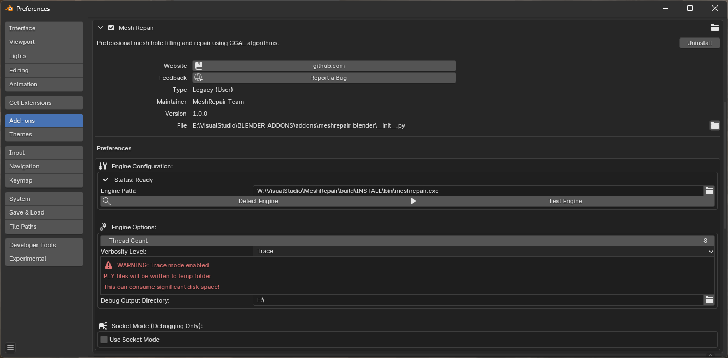Click the folder icon at the panel's top right

[x=715, y=27]
